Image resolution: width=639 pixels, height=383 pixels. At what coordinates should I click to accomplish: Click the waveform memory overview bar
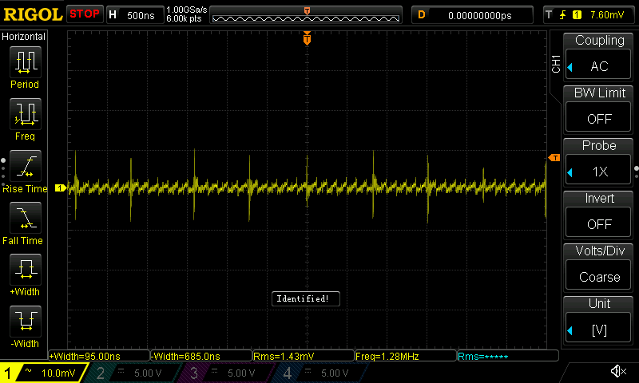click(x=307, y=15)
